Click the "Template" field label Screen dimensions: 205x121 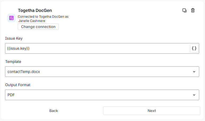point(13,62)
